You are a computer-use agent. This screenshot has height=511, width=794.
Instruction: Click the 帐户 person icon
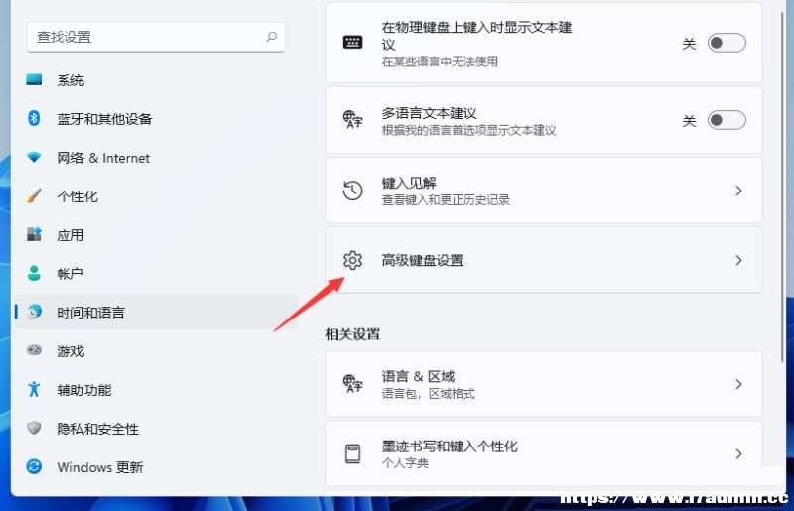[x=34, y=274]
